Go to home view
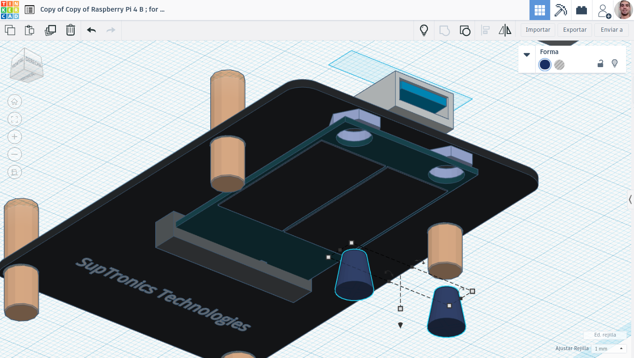 14,102
